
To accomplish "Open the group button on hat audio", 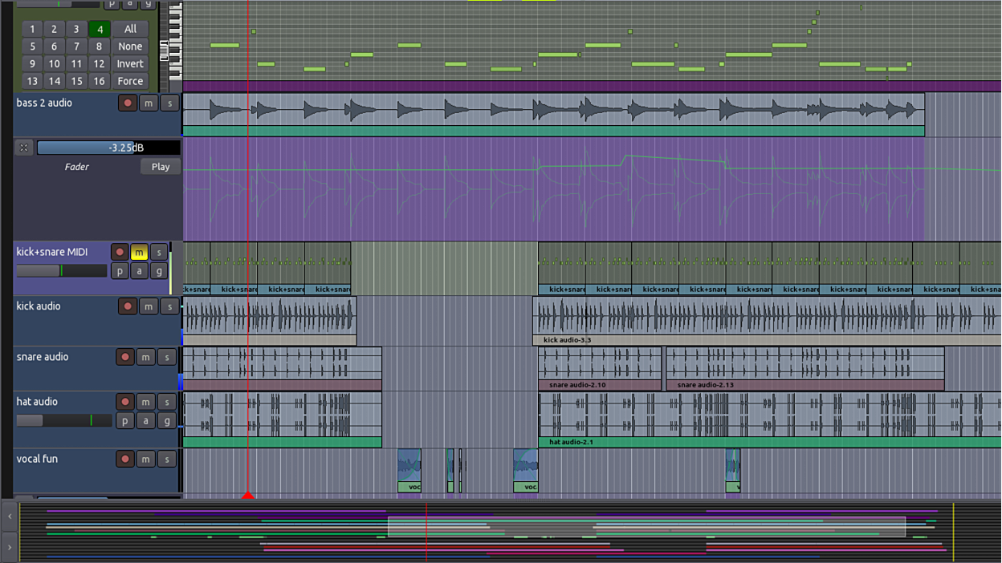I will click(166, 420).
